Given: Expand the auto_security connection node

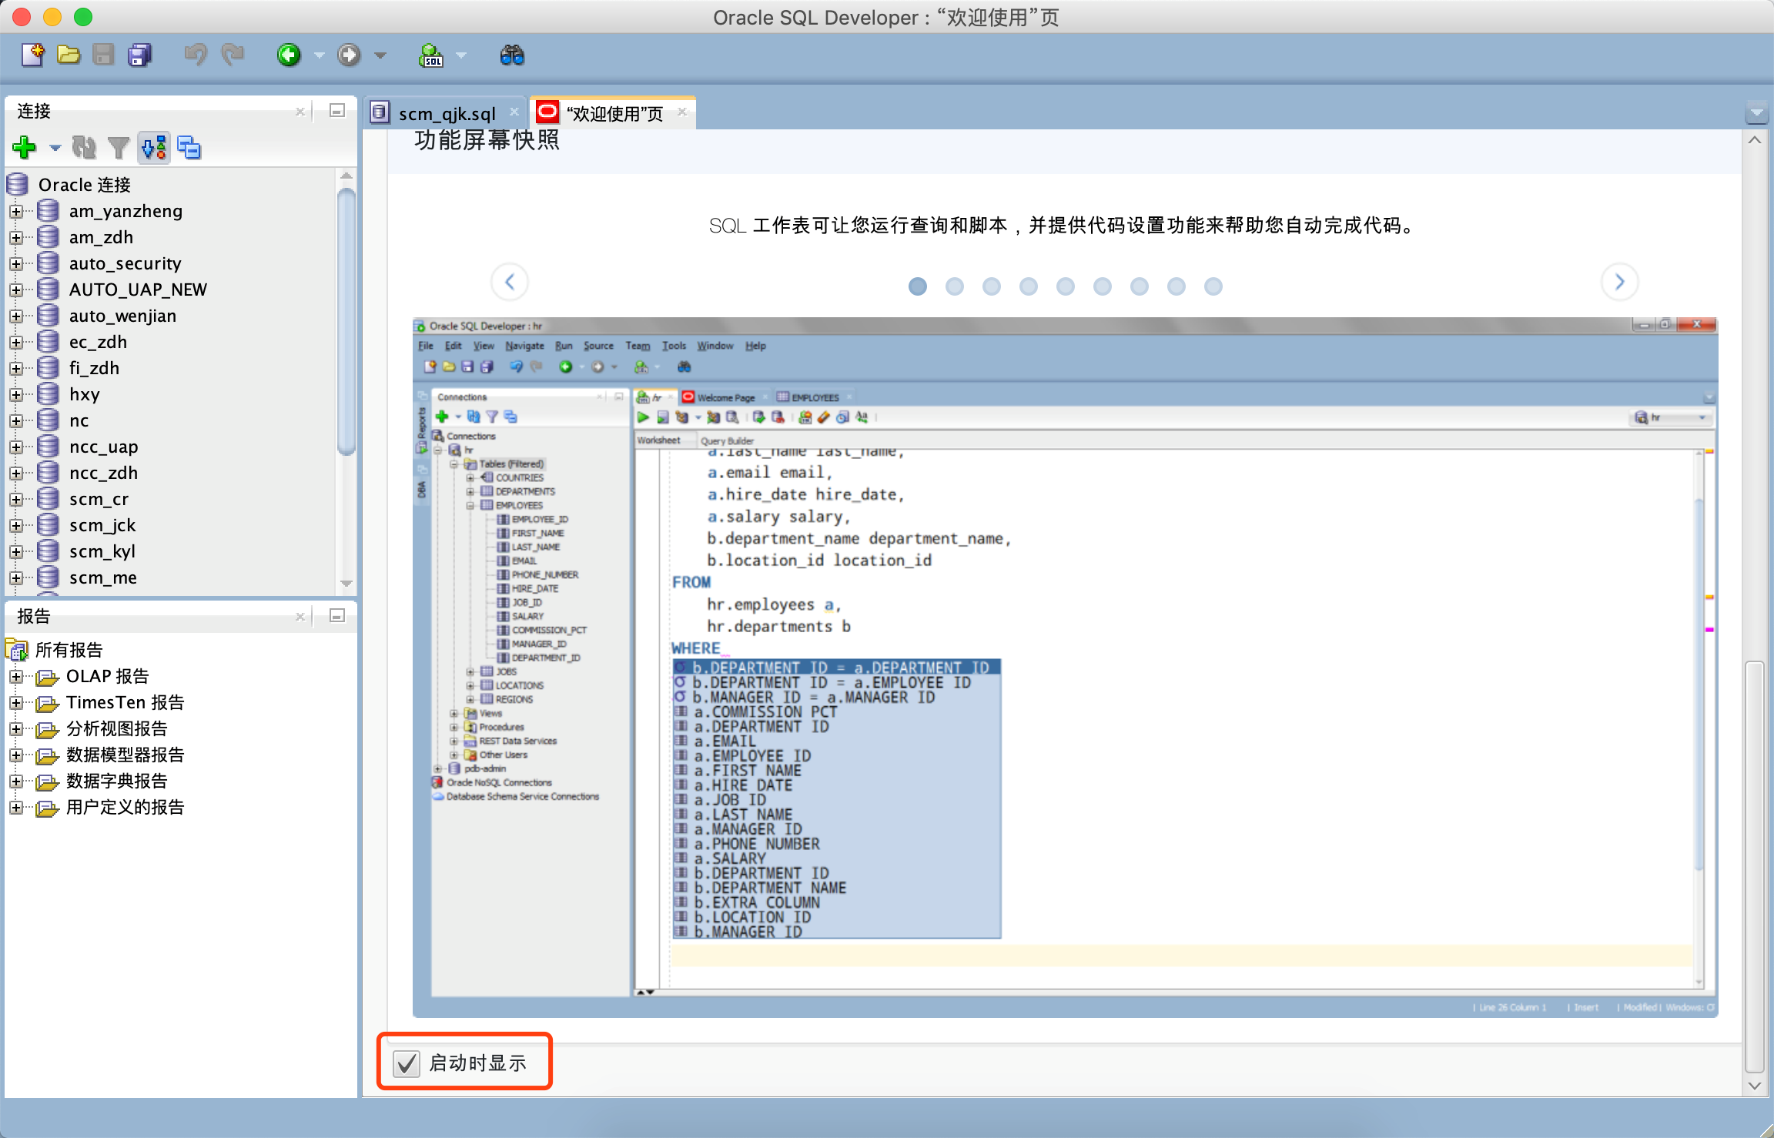Looking at the screenshot, I should click(x=16, y=263).
